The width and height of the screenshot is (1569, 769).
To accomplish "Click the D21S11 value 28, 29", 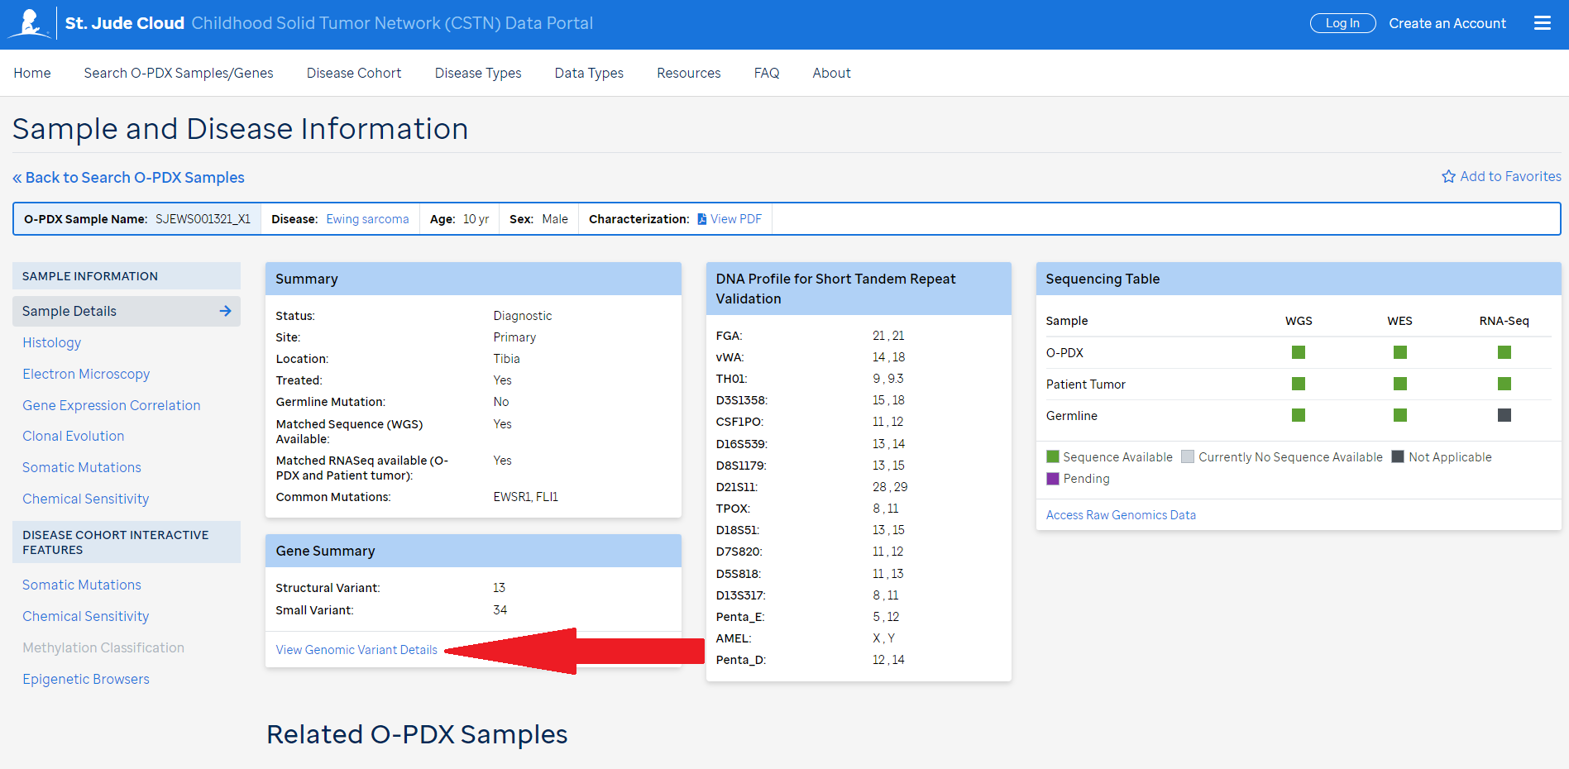I will point(890,487).
